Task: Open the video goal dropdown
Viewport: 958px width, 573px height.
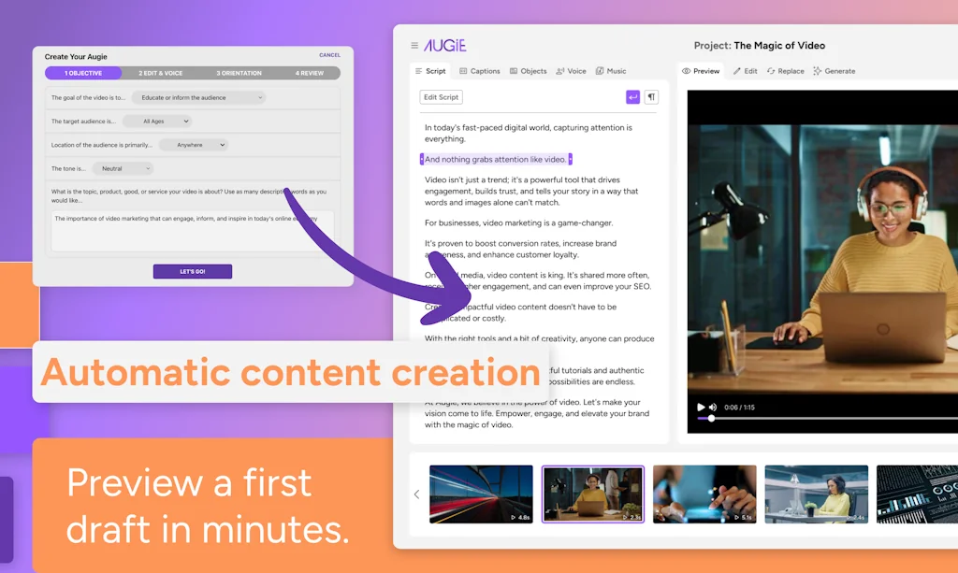Action: click(198, 97)
